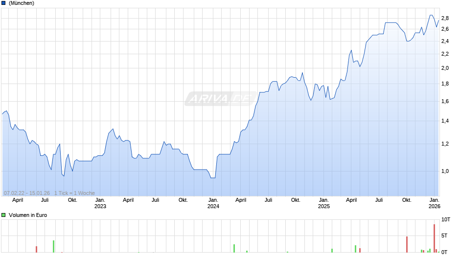Screen dimensions: 460x257
Task: Click the green volume bar near Juli 2022
Action: point(54,246)
